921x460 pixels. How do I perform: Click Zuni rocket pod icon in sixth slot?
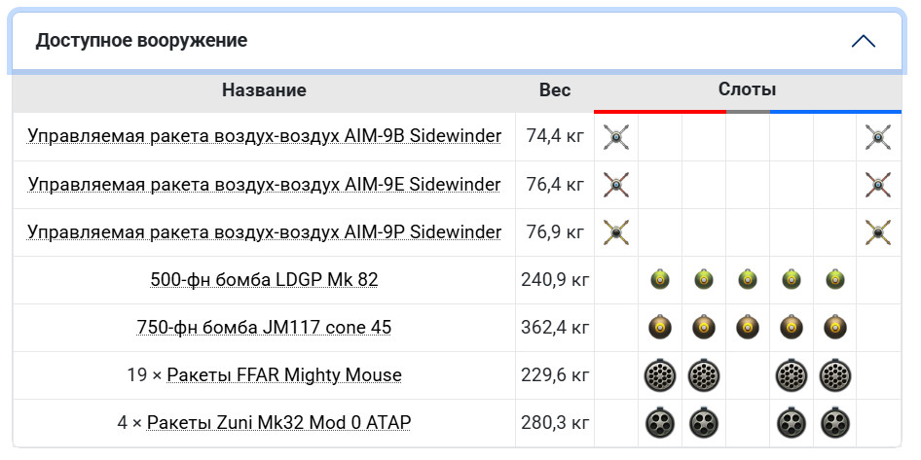834,422
